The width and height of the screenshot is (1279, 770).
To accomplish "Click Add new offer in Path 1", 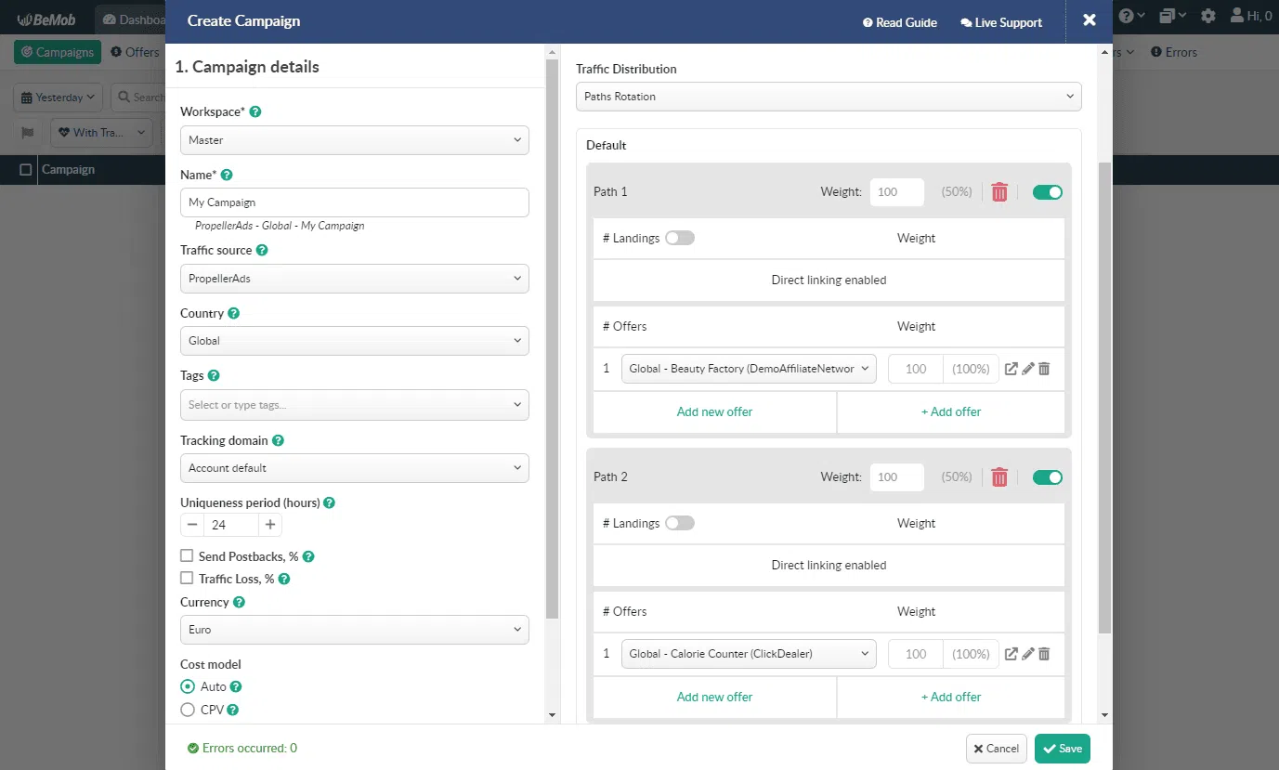I will [x=714, y=411].
